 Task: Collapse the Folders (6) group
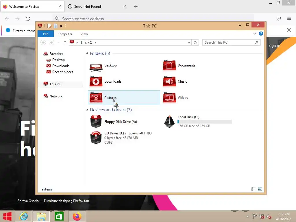tap(87, 53)
